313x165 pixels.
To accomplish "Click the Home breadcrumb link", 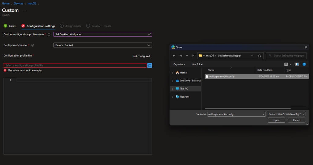I will pyautogui.click(x=6, y=3).
